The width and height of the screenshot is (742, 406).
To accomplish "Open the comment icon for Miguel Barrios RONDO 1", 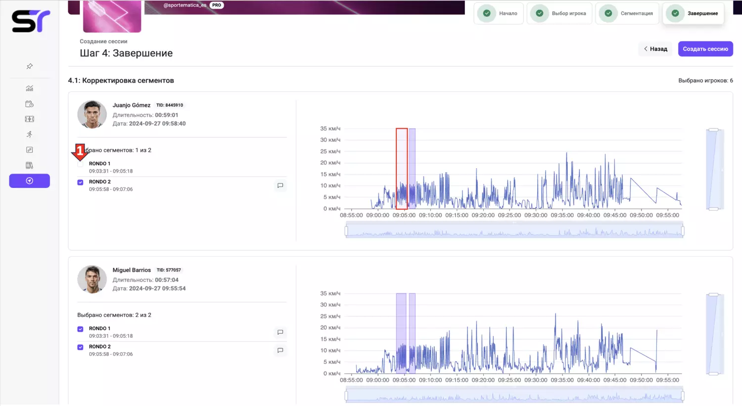I will point(280,332).
